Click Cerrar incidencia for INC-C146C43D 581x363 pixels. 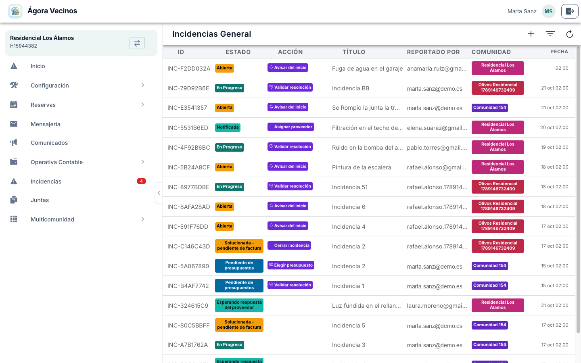[x=289, y=246]
